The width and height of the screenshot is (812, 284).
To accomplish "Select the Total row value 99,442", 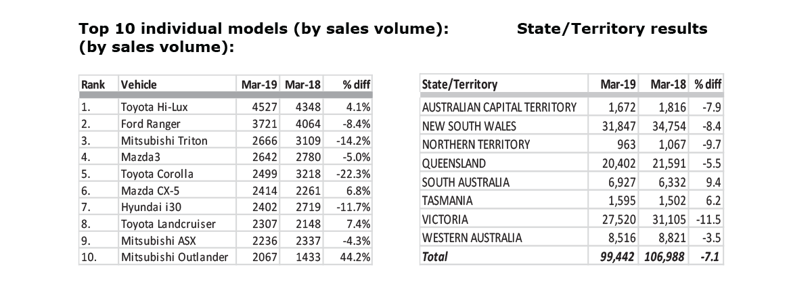I will click(617, 257).
